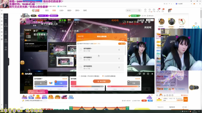202x113 pixels.
Task: Click the blue 背包 button by balance
Action: [x=150, y=100]
